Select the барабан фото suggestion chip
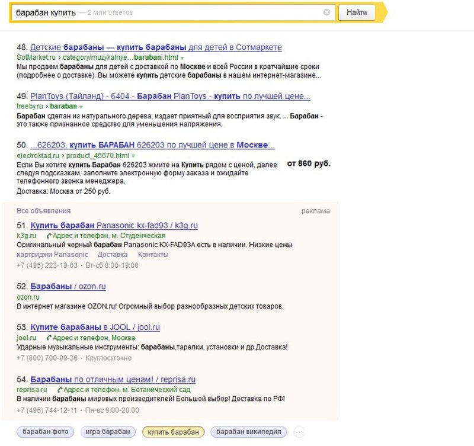Screen dimensions: 474x446 [46, 432]
